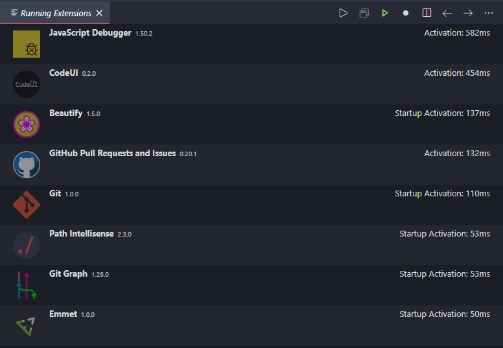This screenshot has width=503, height=348.
Task: Click Git Graph's Startup Activation: 53ms
Action: (445, 274)
